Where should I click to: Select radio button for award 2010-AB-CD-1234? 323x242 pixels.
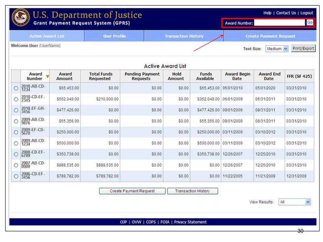[16, 88]
